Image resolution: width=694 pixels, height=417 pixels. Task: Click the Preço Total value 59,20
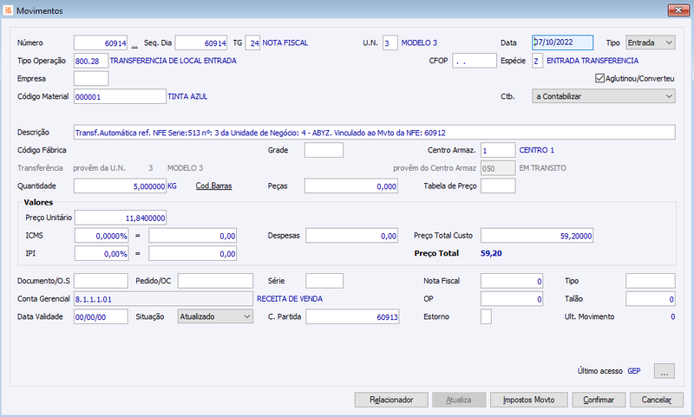[491, 253]
